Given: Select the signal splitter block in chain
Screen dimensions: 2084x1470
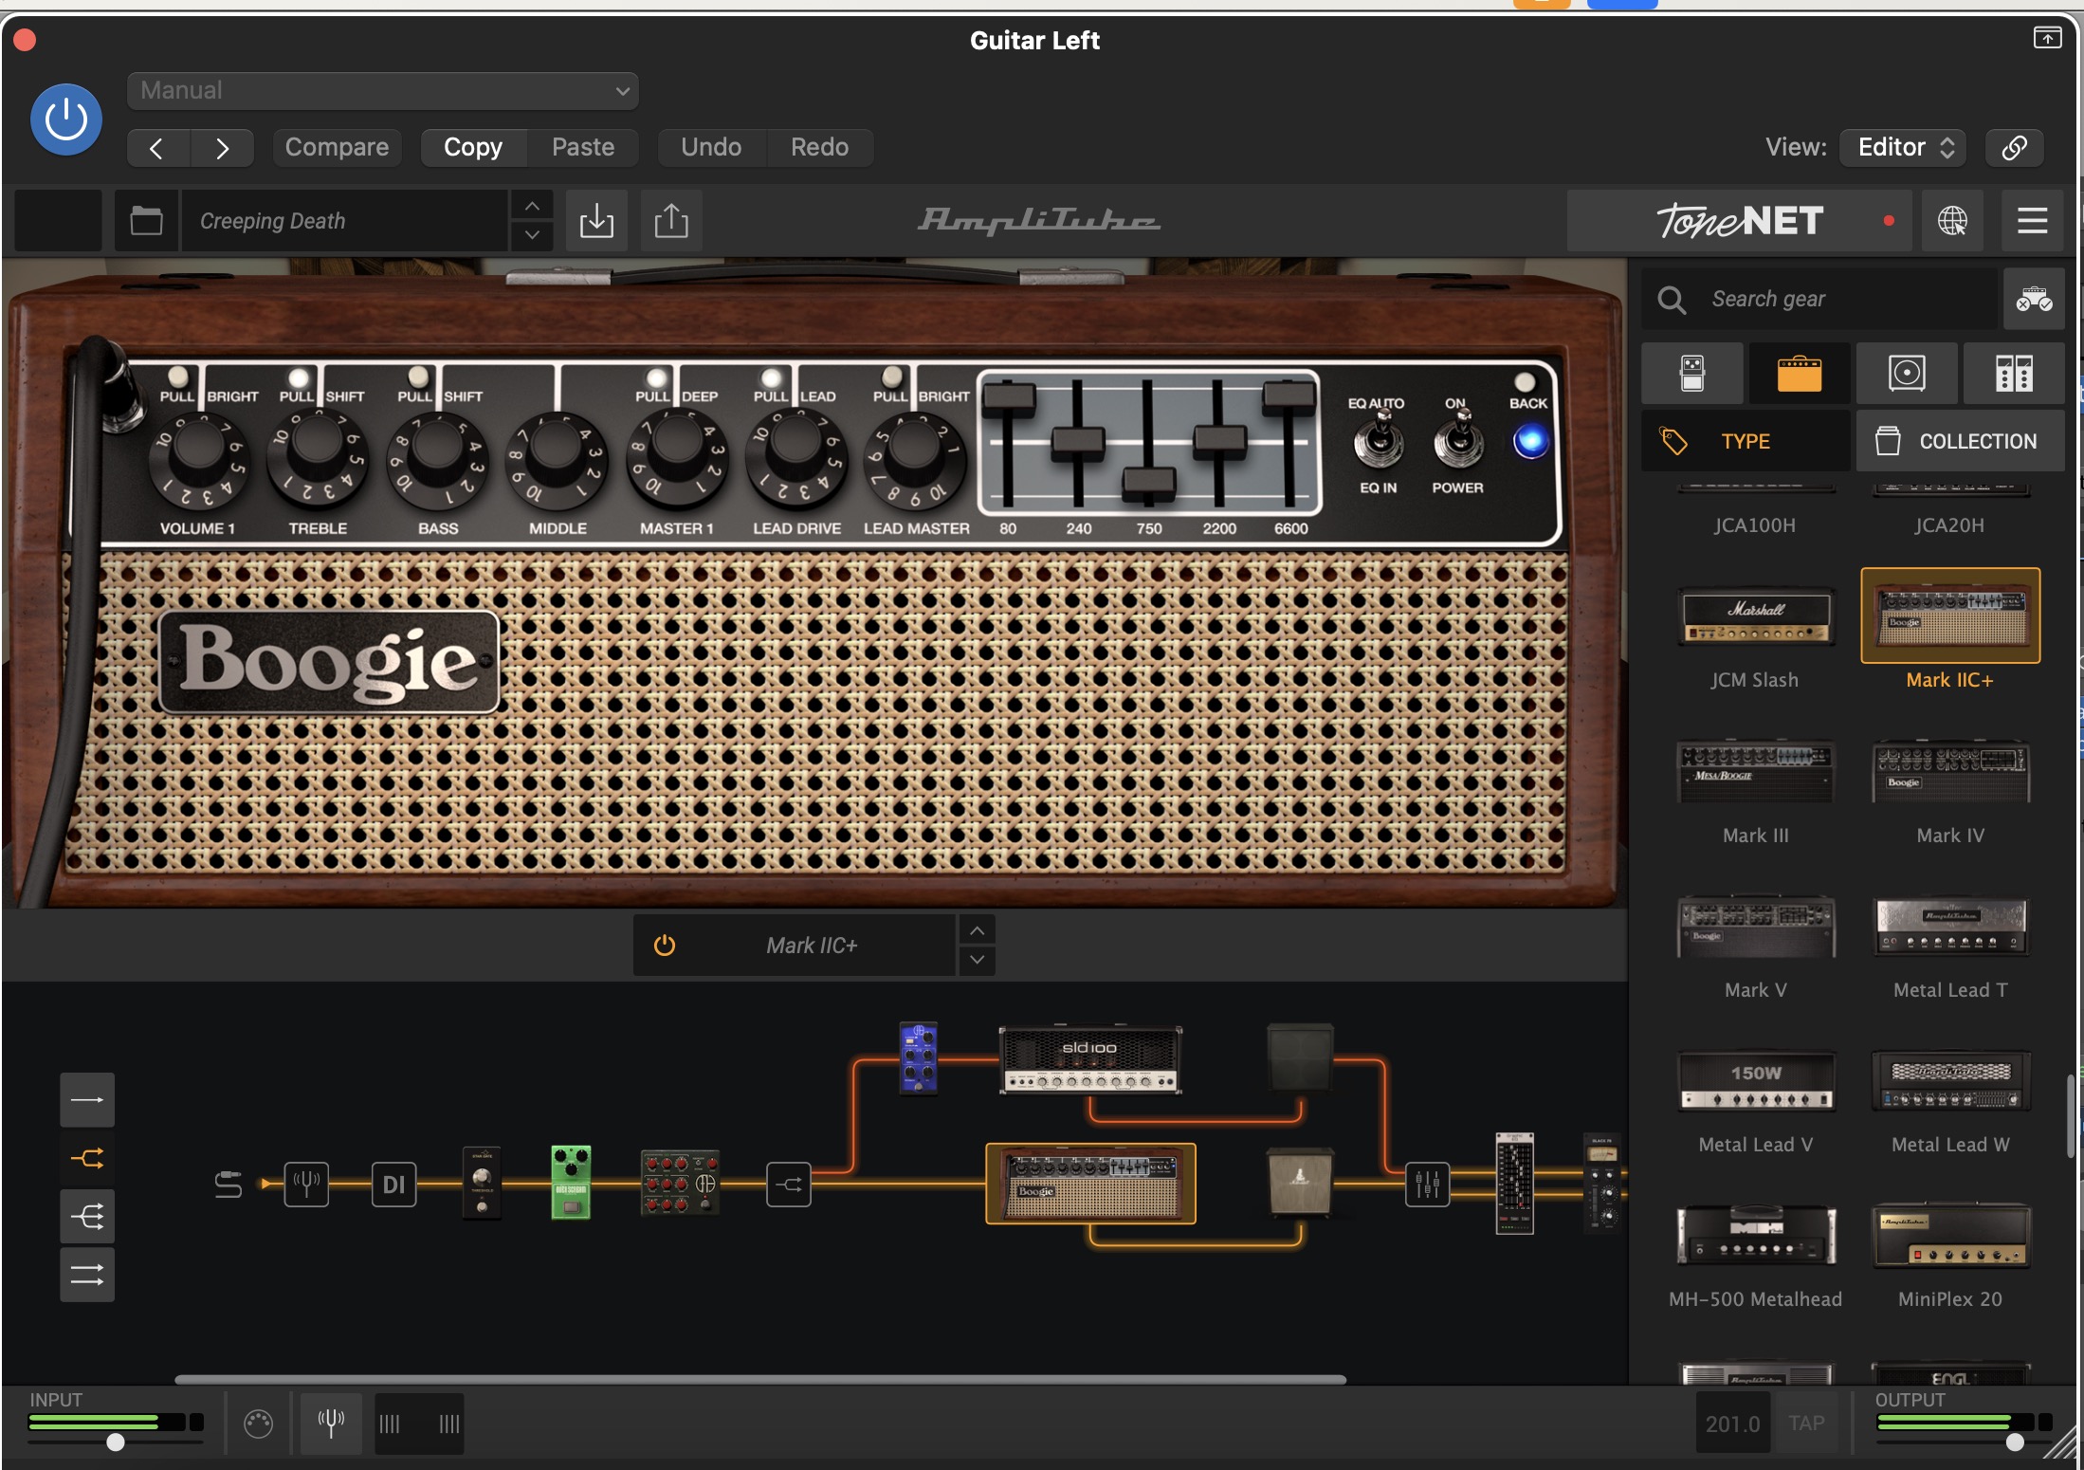Looking at the screenshot, I should [x=789, y=1185].
